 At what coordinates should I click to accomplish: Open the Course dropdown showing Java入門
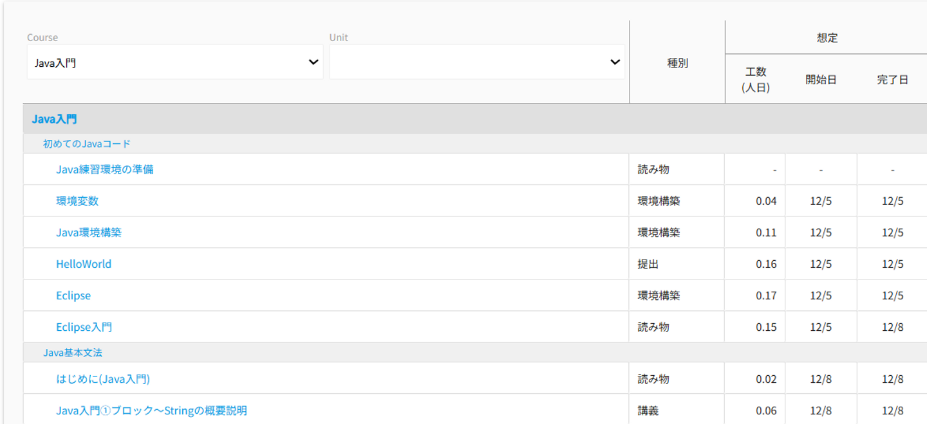pyautogui.click(x=167, y=62)
